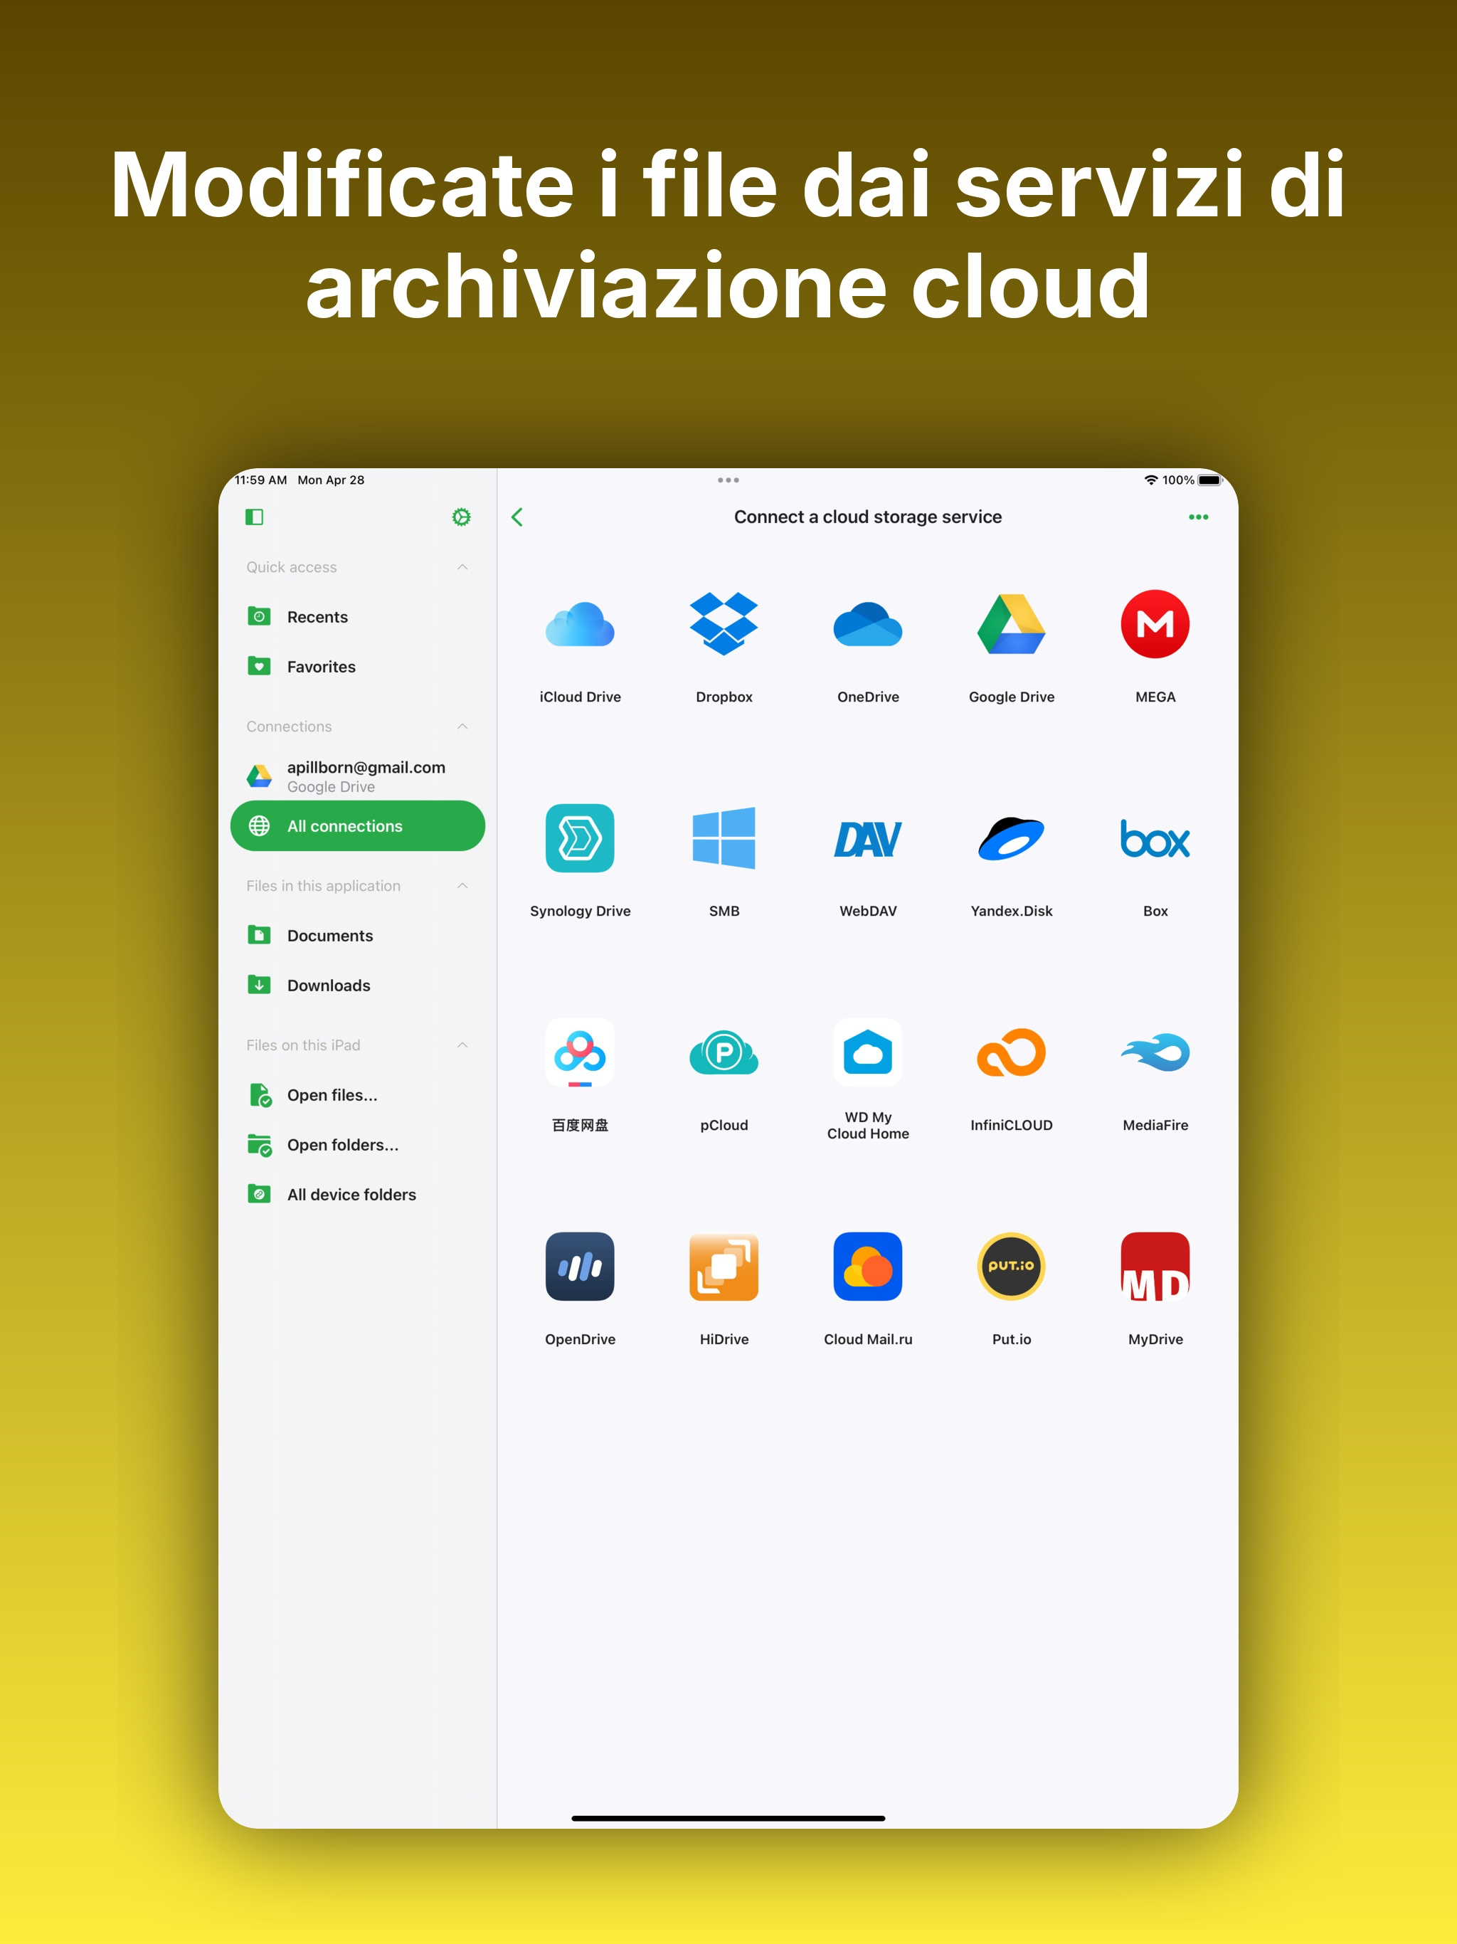Select the SMB Windows icon
The width and height of the screenshot is (1457, 1944).
pos(724,838)
